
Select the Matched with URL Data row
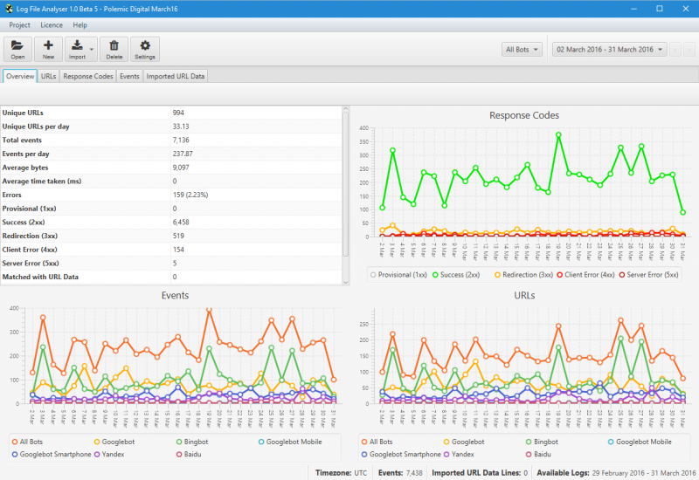pos(171,277)
